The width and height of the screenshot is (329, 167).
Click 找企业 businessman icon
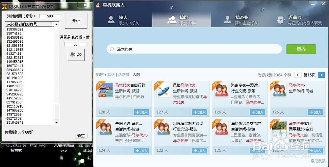[227, 20]
